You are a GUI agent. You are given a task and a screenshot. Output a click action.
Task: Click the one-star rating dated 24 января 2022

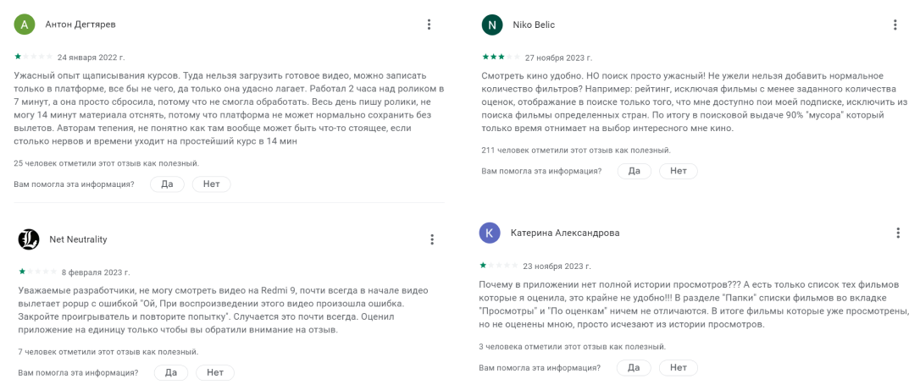(x=33, y=57)
